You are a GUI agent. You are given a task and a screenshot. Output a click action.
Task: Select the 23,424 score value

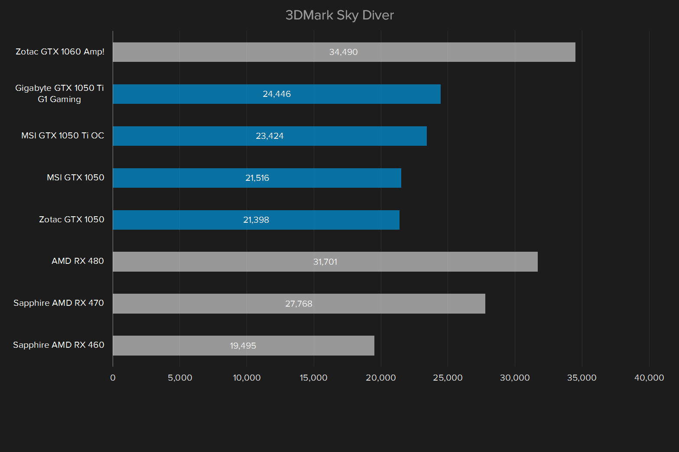tap(270, 136)
